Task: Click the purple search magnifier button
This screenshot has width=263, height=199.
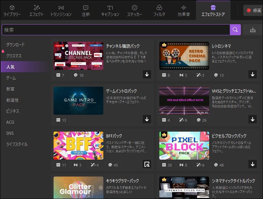Action: 235,30
